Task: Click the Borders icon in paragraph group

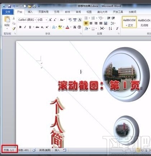Action: coord(93,28)
